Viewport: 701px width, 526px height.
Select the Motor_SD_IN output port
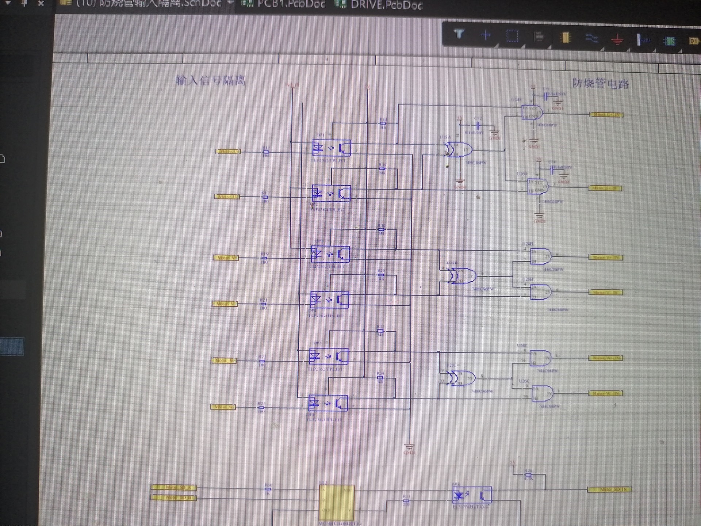point(609,489)
